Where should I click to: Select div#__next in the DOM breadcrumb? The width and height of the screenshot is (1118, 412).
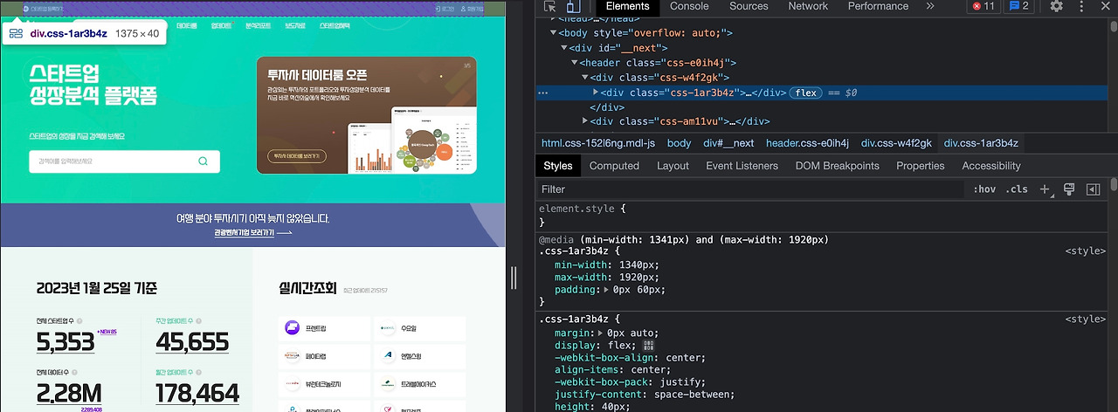728,143
